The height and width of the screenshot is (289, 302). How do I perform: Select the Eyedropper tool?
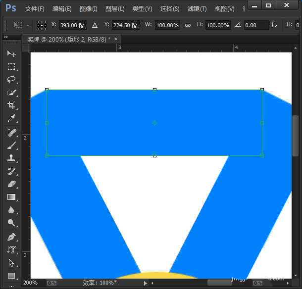pyautogui.click(x=11, y=118)
